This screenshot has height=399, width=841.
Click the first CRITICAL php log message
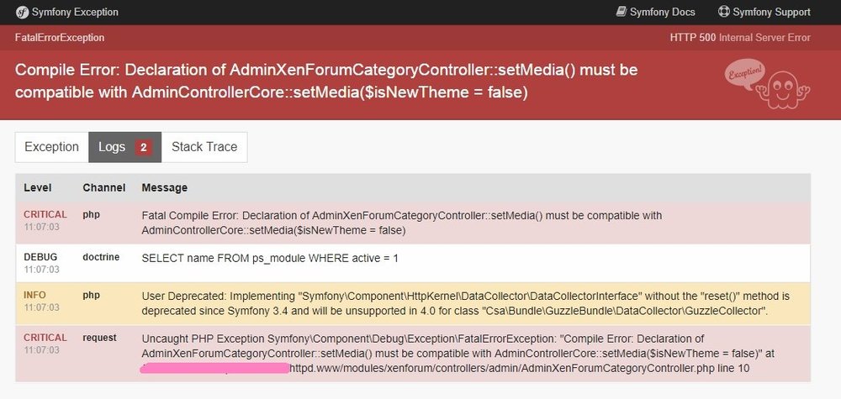coord(402,223)
